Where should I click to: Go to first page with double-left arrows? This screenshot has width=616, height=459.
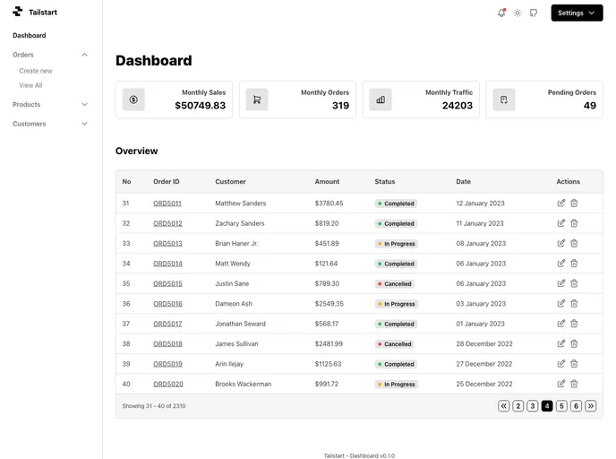(504, 406)
